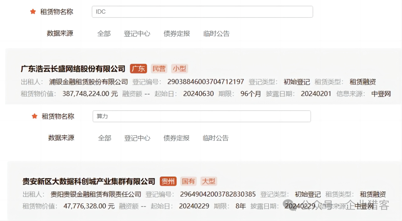Click lessor 浦银金融租赁股份有限公司
This screenshot has height=221, width=402.
click(89, 82)
